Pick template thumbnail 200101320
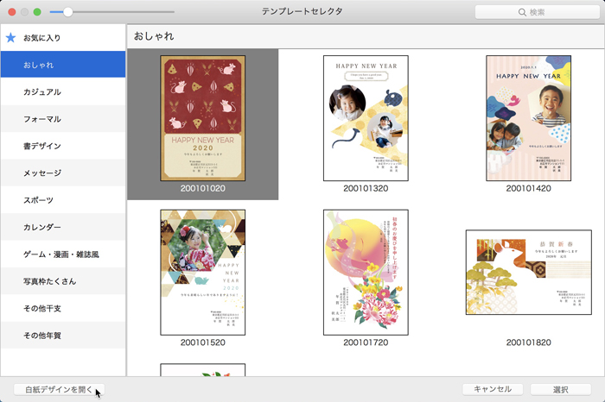This screenshot has height=402, width=605. (x=366, y=118)
